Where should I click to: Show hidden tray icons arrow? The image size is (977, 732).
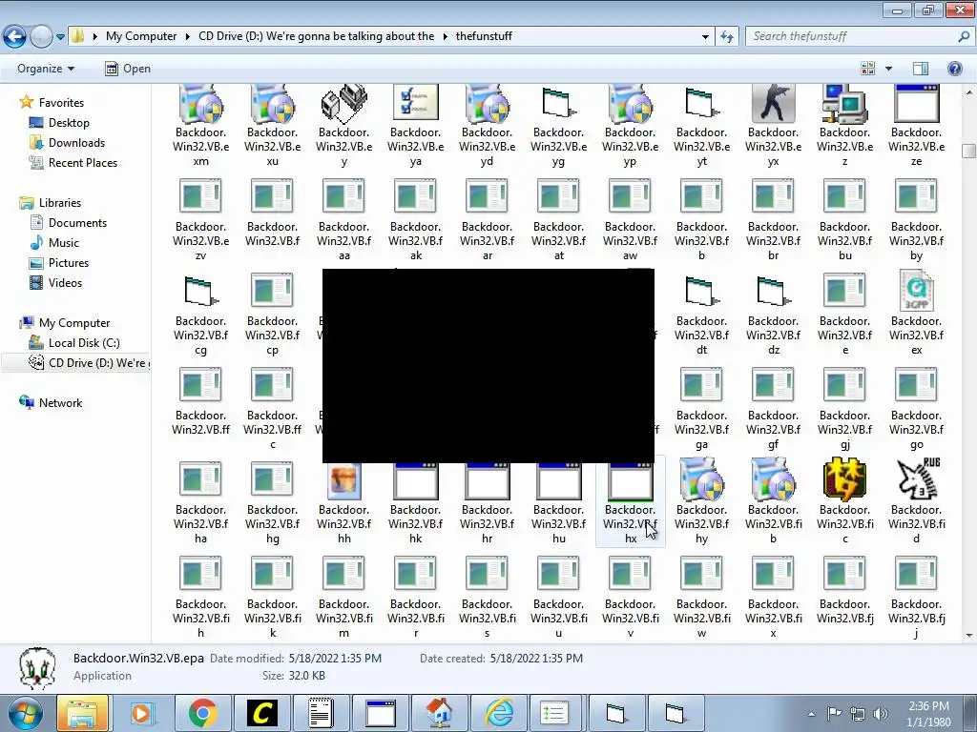click(x=811, y=714)
